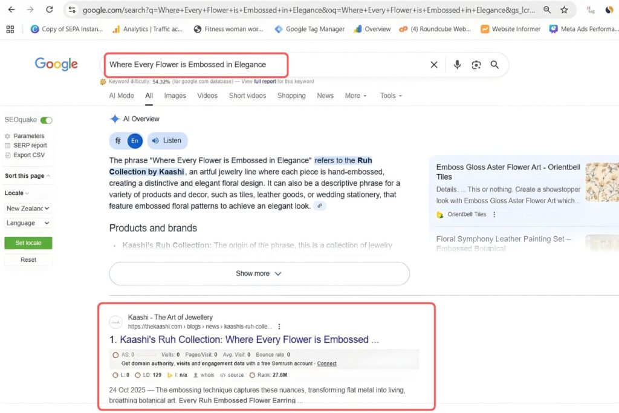Expand the Tools dropdown in search tabs
This screenshot has height=413, width=619.
pos(391,96)
